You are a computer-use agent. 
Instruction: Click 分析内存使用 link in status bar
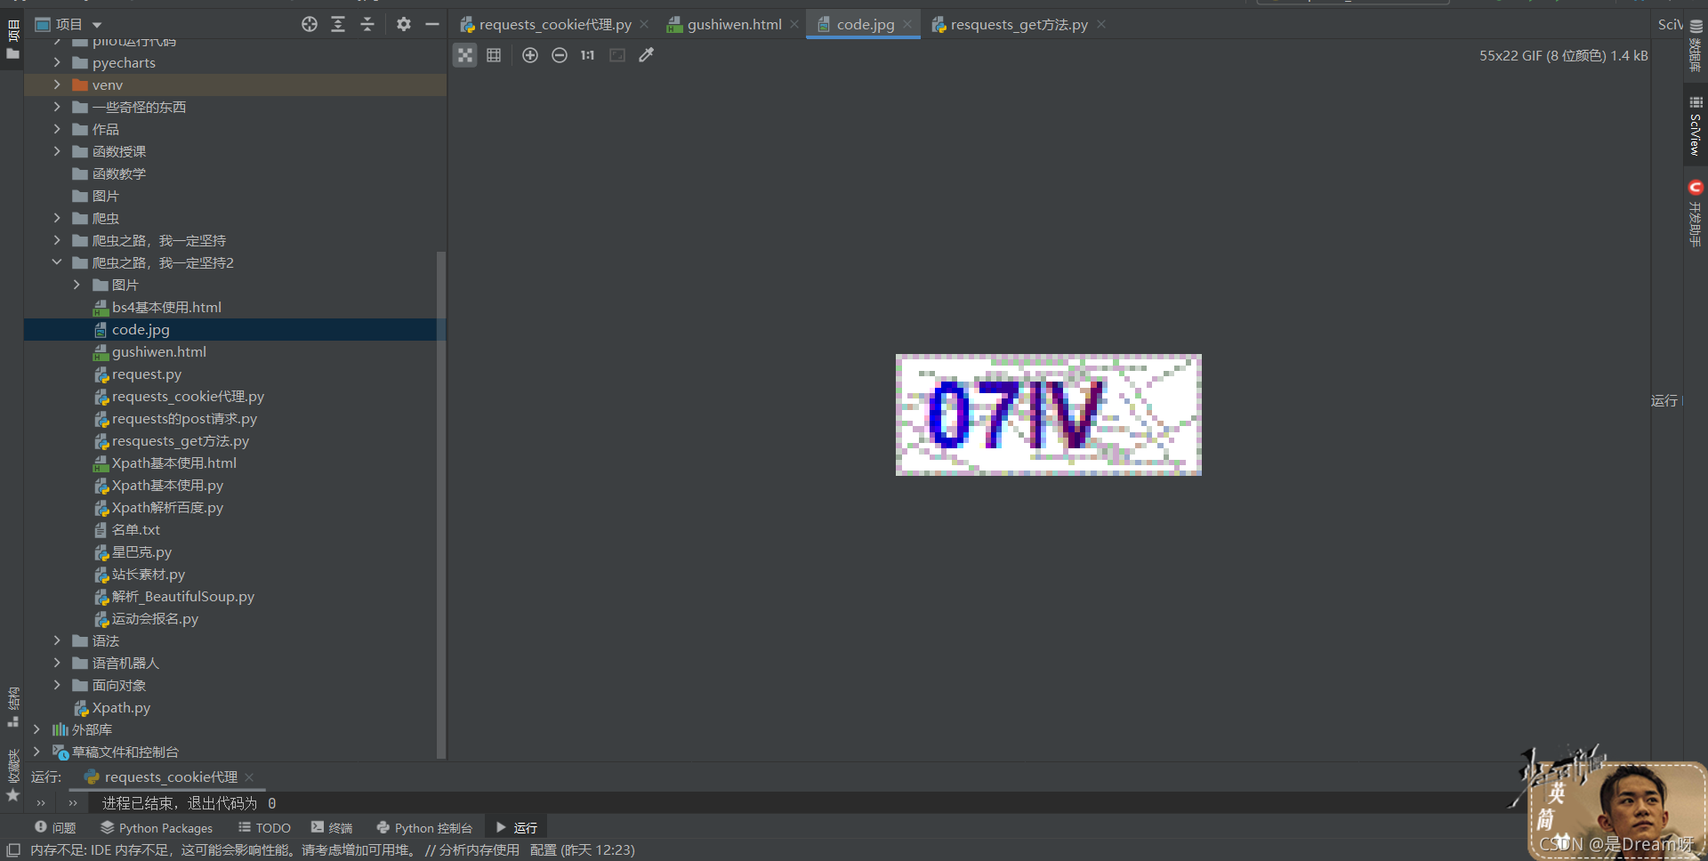[x=479, y=850]
